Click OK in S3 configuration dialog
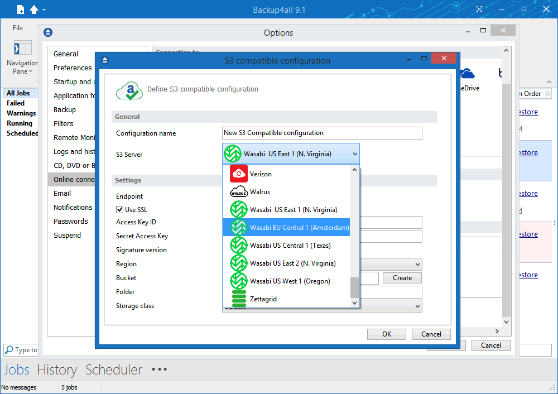The image size is (558, 394). pyautogui.click(x=387, y=334)
